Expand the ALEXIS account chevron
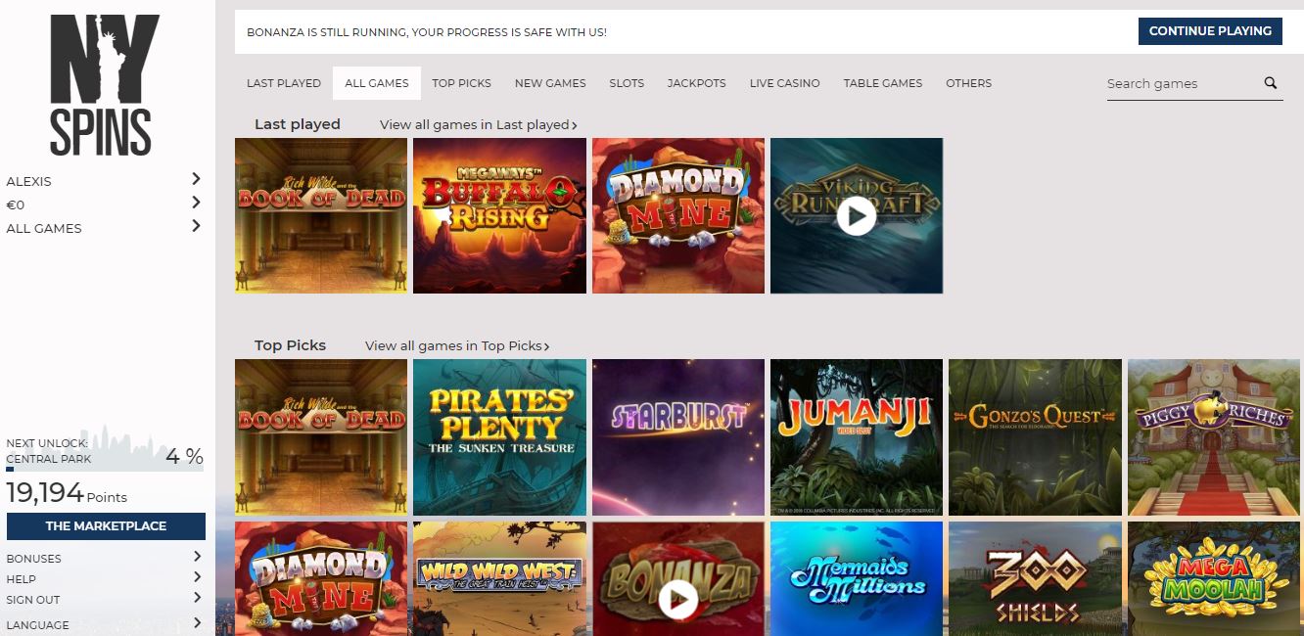Image resolution: width=1304 pixels, height=636 pixels. [196, 179]
